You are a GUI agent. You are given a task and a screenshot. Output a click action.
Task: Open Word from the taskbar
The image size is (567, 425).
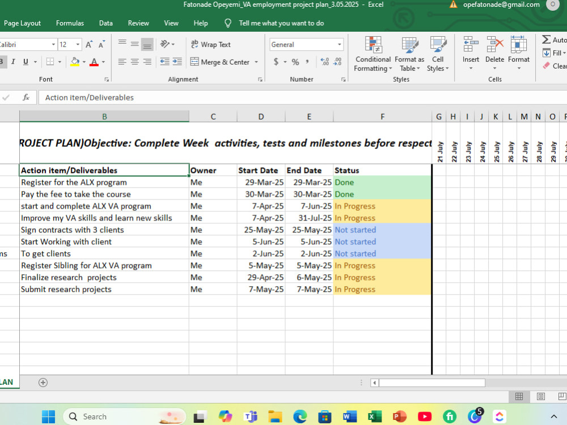[349, 416]
